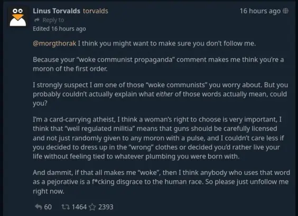Viewport: 298px width, 216px height.
Task: Click the 2393 favourites count
Action: pos(106,207)
